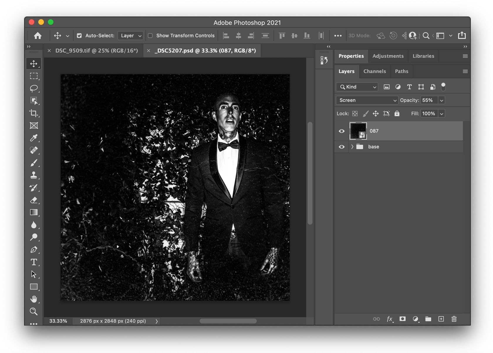Open the Opacity slider dropdown arrow
The height and width of the screenshot is (353, 493).
[x=441, y=100]
